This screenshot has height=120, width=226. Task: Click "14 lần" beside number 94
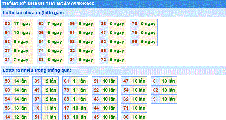point(20,99)
